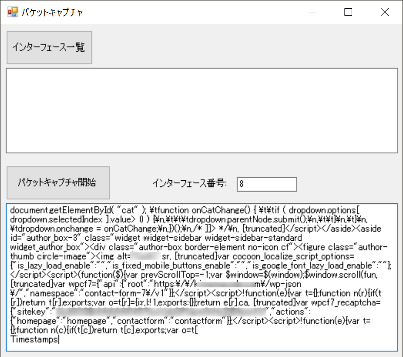Close the パケットキャプチャ window
This screenshot has width=403, height=357.
pyautogui.click(x=385, y=12)
